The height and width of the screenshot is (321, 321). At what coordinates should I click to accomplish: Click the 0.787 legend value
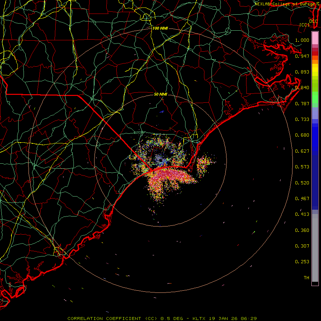(302, 103)
